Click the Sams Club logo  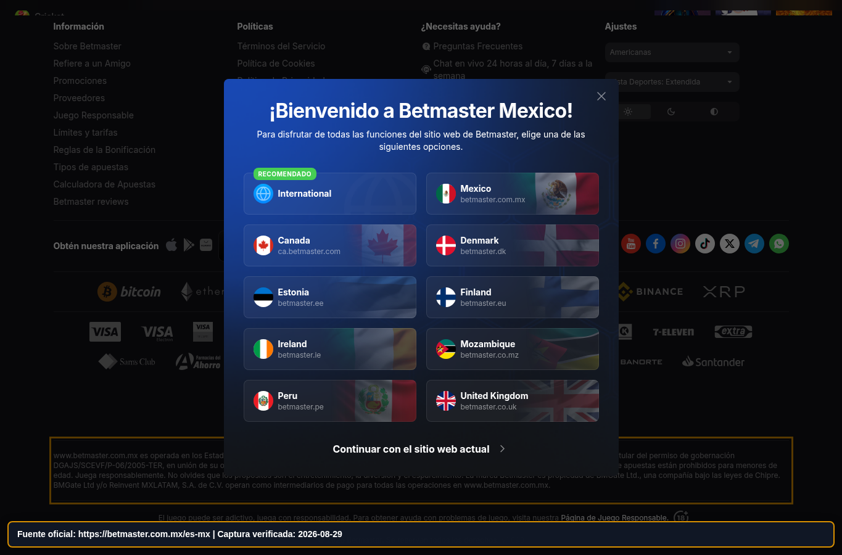(127, 361)
